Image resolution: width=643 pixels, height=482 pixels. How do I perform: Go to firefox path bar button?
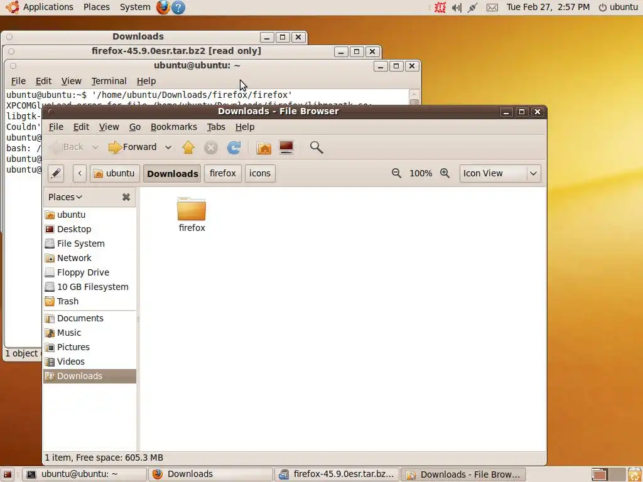[223, 173]
